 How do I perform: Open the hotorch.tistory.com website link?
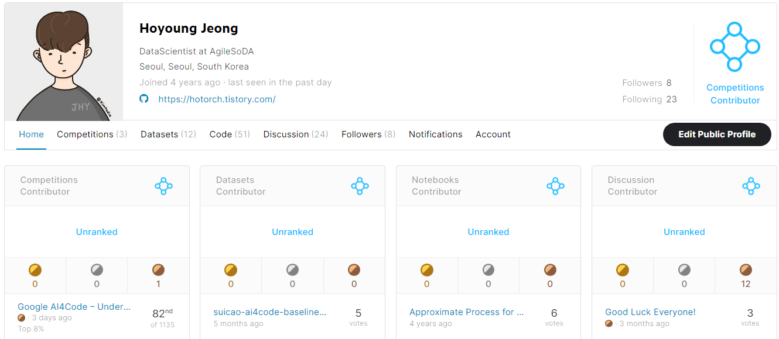pos(216,99)
